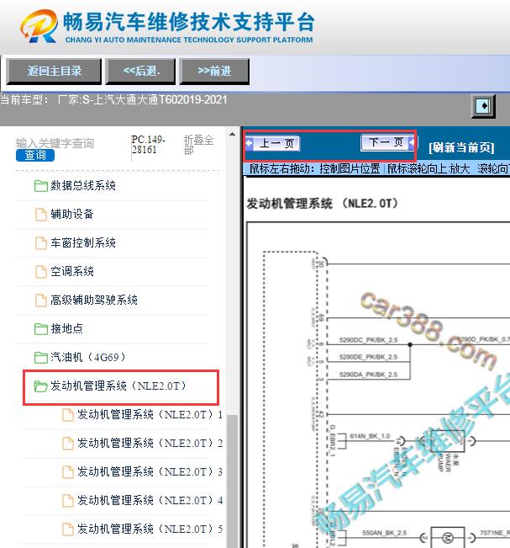510x548 pixels.
Task: Open the 空调系统 item
Action: [72, 272]
